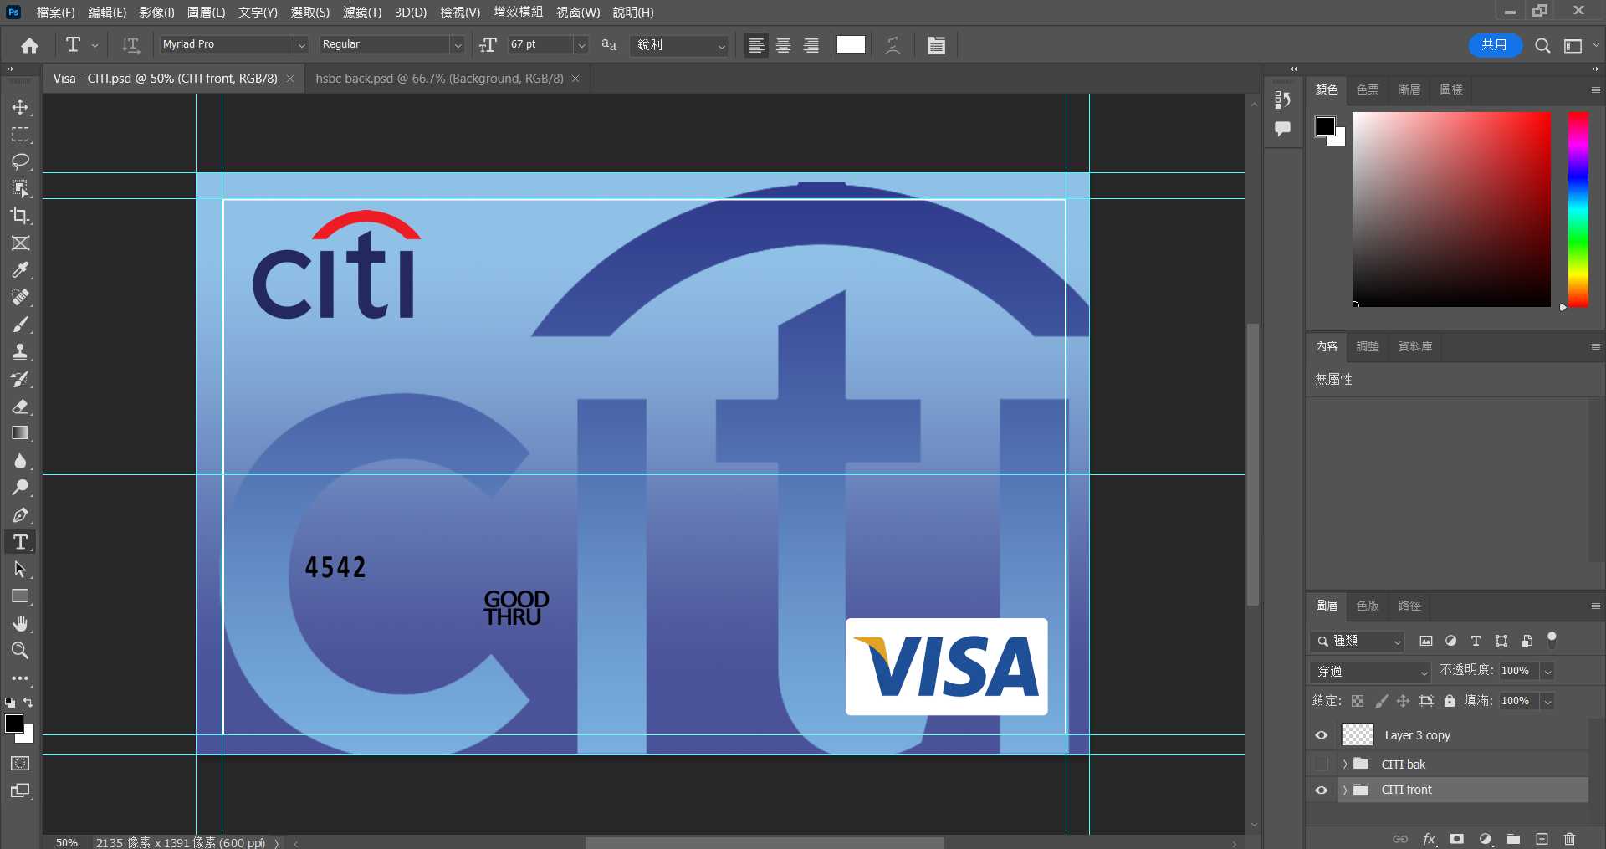Click the 50% zoom level field
Viewport: 1606px width, 849px height.
click(x=67, y=842)
